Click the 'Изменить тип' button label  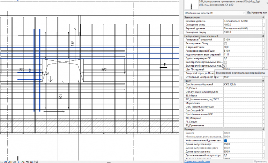pyautogui.click(x=259, y=13)
